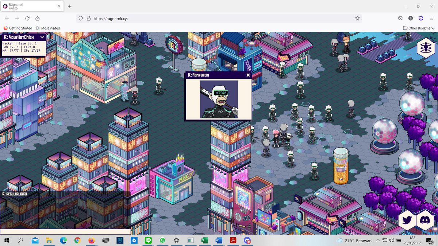Open WhatsApp from the taskbar

click(162, 241)
